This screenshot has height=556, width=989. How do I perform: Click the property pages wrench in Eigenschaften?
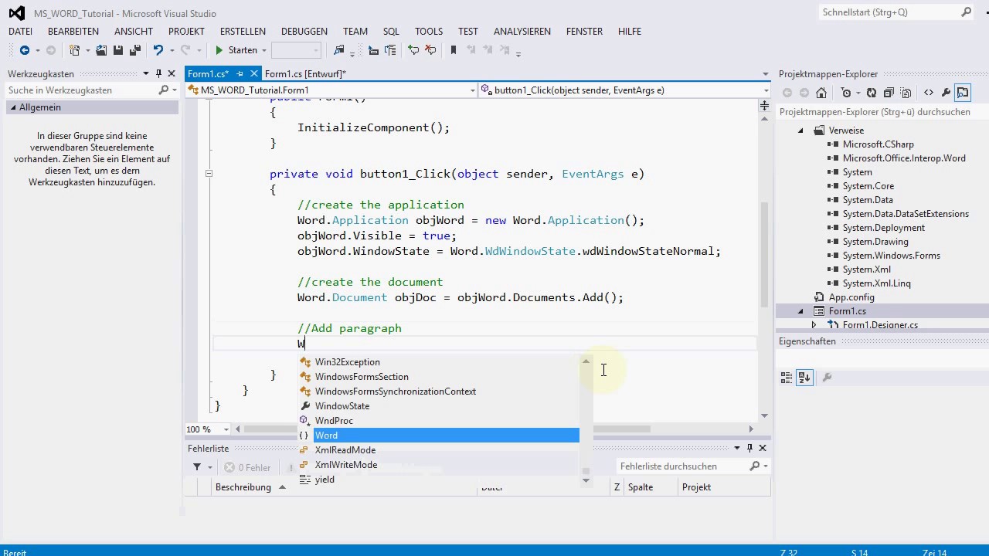click(x=827, y=378)
